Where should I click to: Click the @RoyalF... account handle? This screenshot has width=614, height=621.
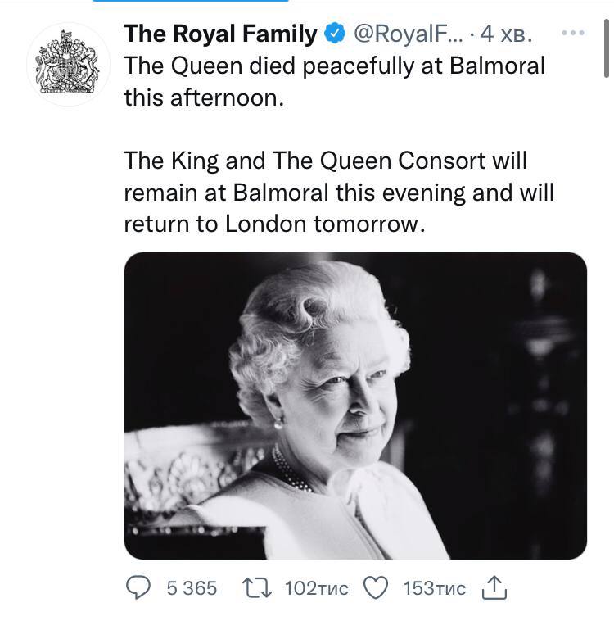coord(406,34)
